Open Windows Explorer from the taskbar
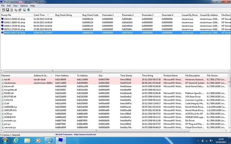This screenshot has width=231, height=144. tap(27, 140)
